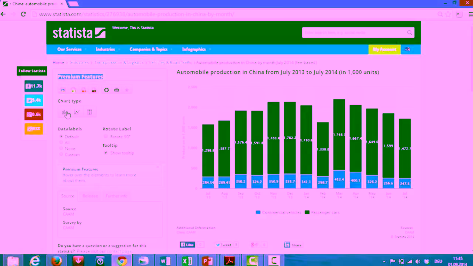Open PowerPoint from the taskbar
The height and width of the screenshot is (266, 473).
pos(208,261)
